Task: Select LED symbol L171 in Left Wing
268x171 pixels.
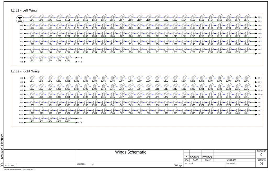Action: click(246, 17)
